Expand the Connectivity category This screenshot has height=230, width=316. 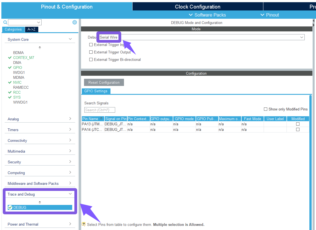(x=70, y=140)
